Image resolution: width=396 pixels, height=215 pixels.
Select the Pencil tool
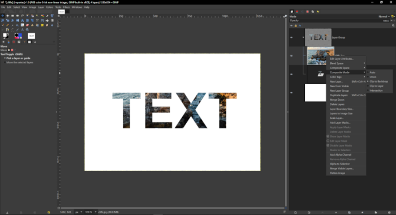pyautogui.click(x=7, y=25)
